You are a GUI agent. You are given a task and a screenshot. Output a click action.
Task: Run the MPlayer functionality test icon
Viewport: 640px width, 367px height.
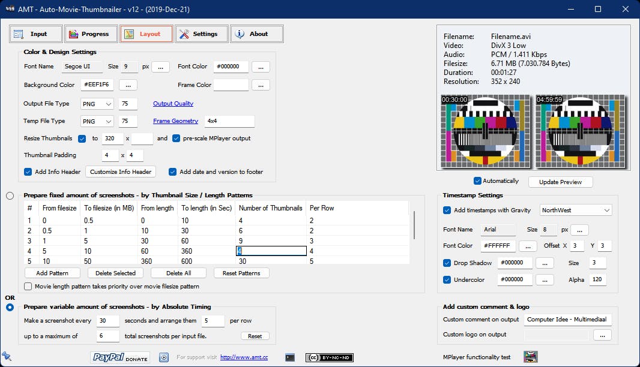531,357
